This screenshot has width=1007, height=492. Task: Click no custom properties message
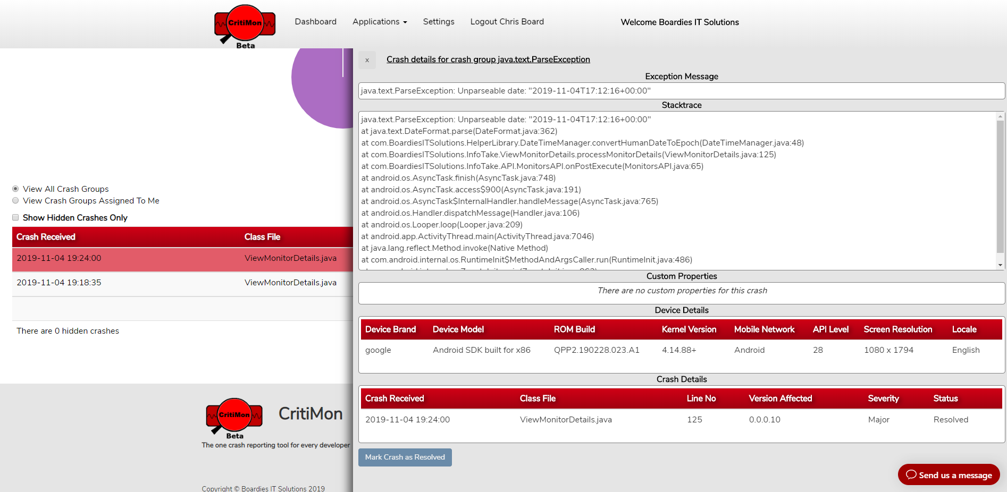[682, 291]
